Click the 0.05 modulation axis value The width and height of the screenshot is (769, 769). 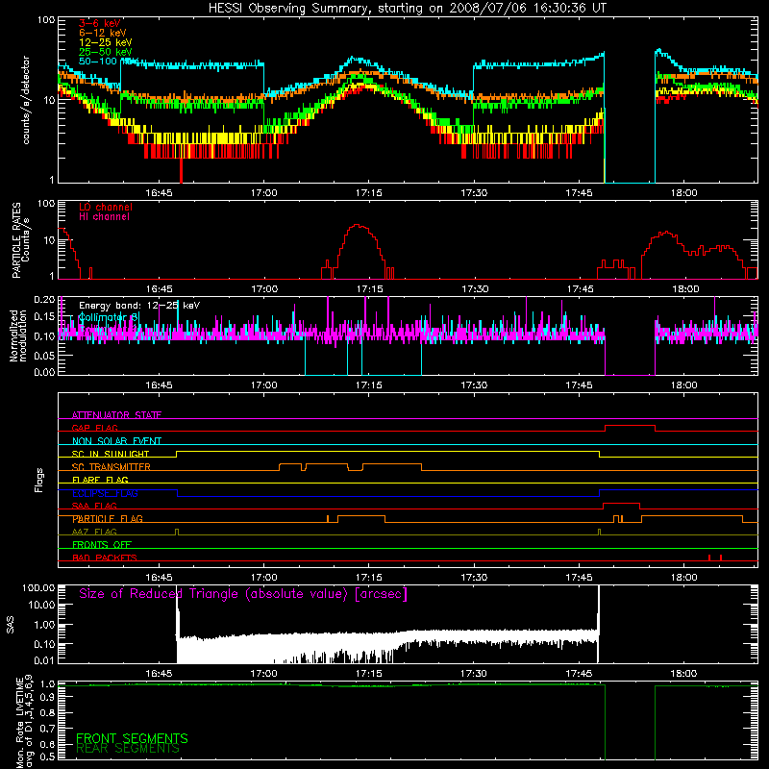(x=44, y=355)
